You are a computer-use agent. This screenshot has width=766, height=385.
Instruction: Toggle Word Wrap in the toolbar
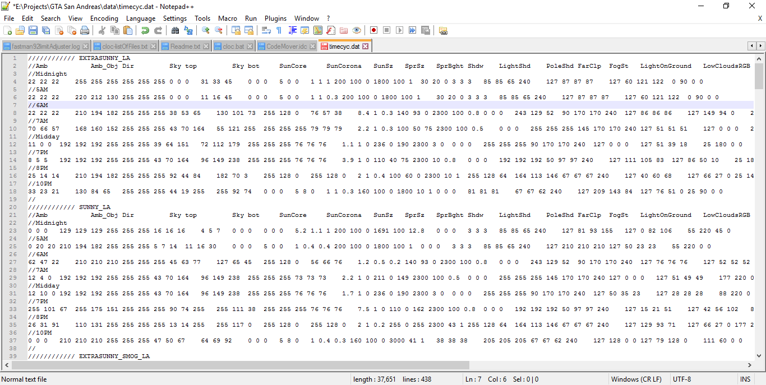[x=266, y=30]
